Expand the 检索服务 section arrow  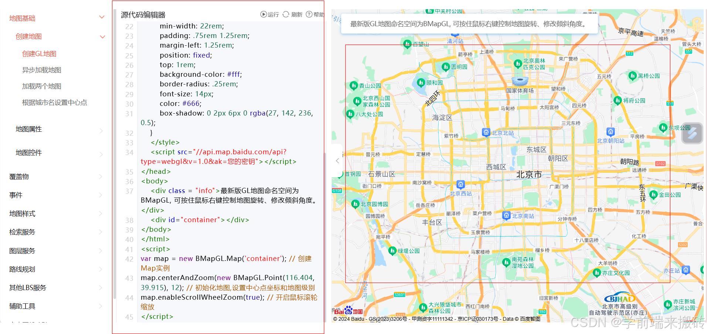pos(101,232)
